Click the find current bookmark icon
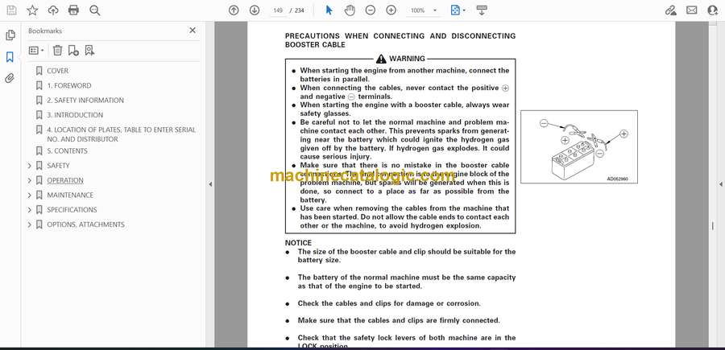 point(89,51)
